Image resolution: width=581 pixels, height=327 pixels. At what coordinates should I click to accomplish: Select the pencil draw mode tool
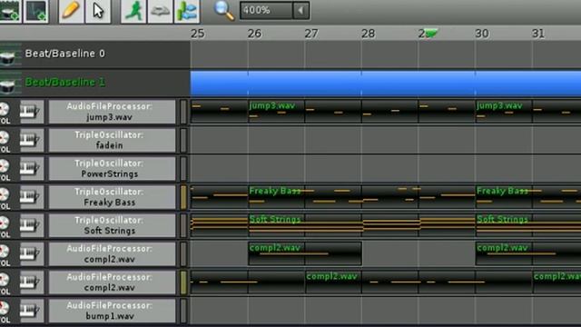pyautogui.click(x=71, y=11)
